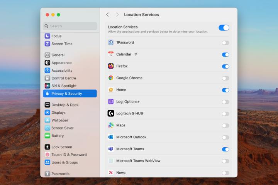Disable location access for Calendar
The image size is (278, 185).
(225, 54)
